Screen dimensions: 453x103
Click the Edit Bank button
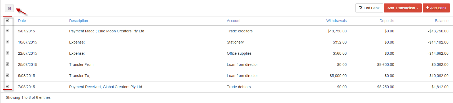(369, 8)
